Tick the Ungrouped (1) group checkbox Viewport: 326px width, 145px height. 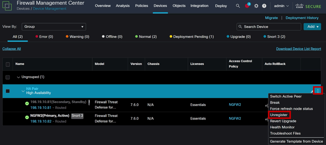pyautogui.click(x=8, y=77)
